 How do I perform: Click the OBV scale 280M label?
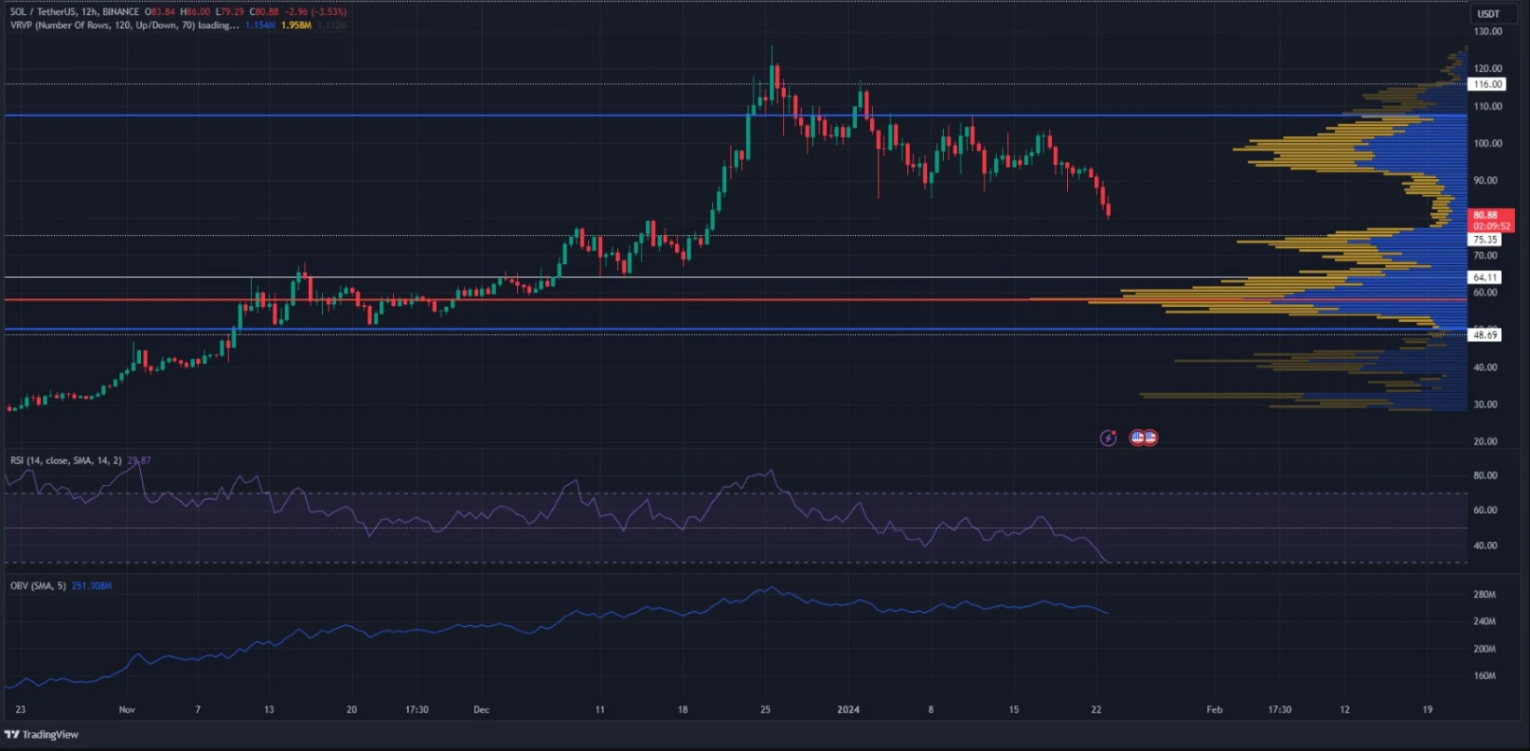(1484, 594)
